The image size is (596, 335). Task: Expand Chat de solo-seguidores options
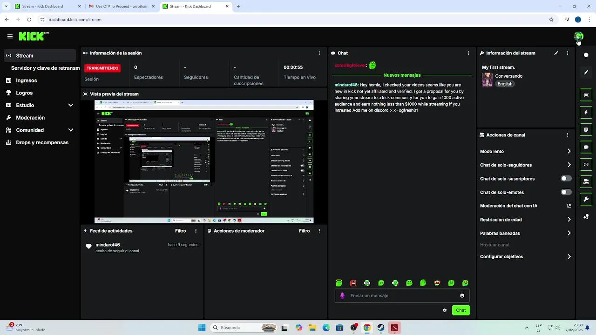(569, 165)
